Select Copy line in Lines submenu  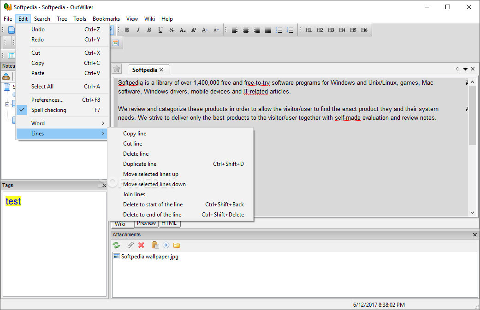[x=180, y=134]
